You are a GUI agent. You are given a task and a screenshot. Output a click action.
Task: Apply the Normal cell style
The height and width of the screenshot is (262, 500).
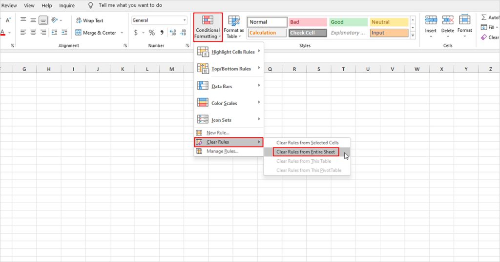coord(267,22)
